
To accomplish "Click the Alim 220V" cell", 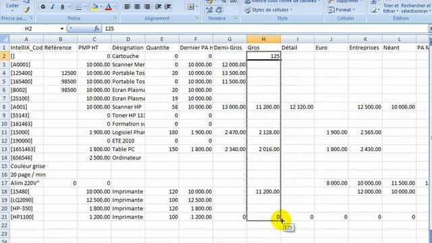I will pos(26,183).
